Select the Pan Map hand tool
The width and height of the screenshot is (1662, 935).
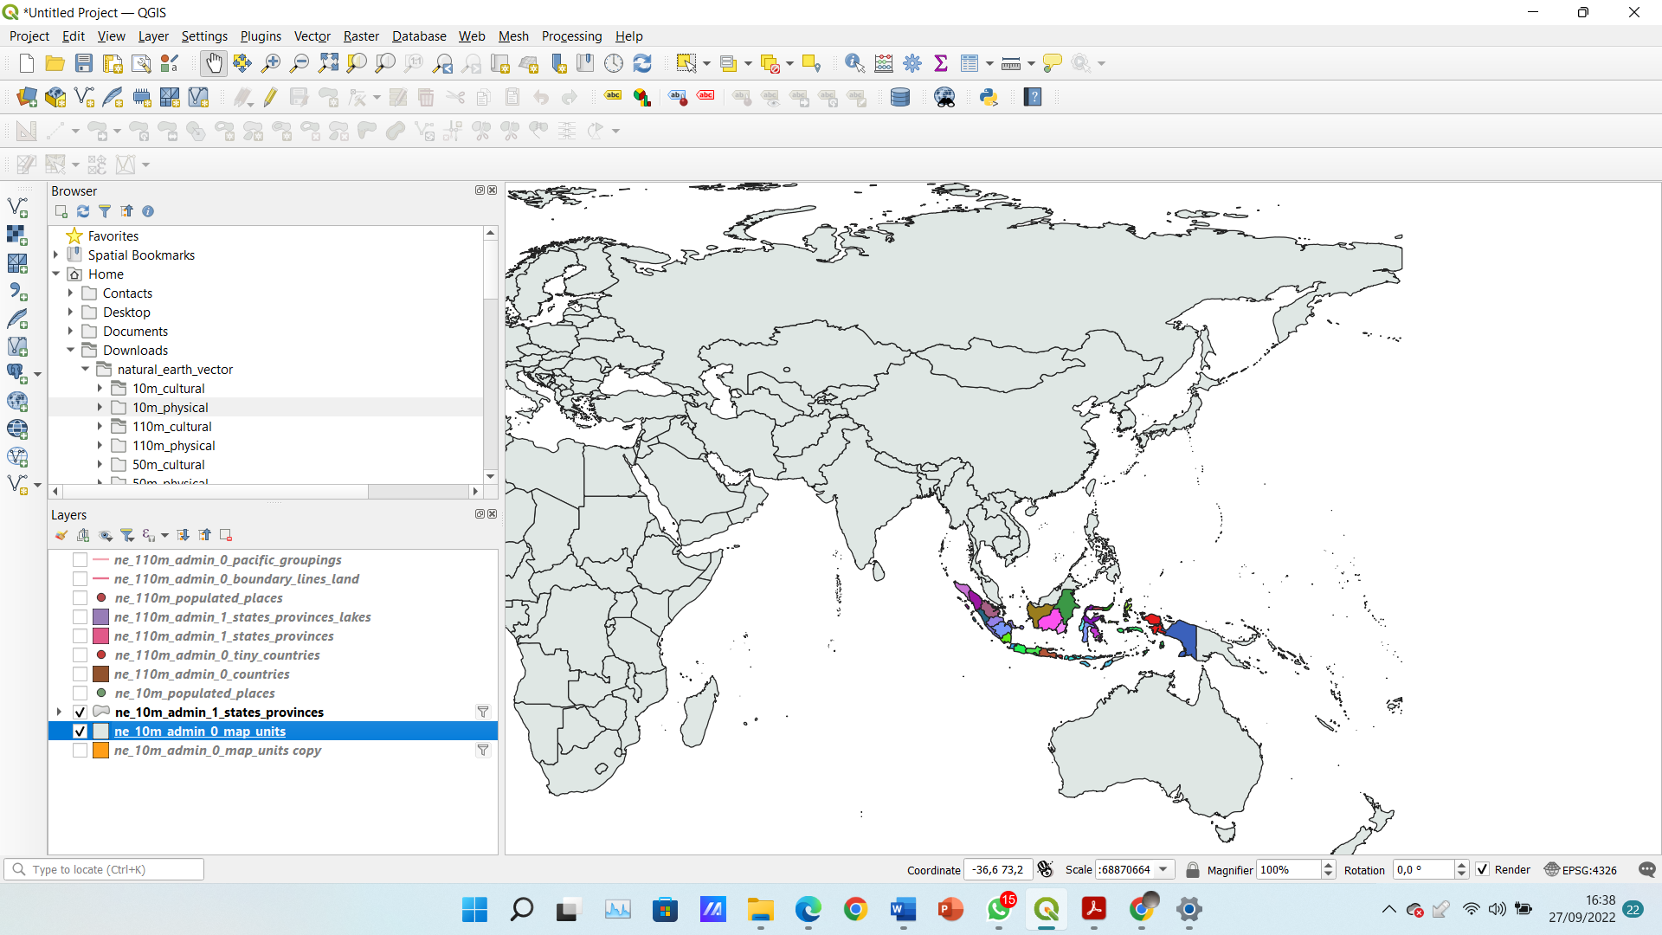[213, 63]
